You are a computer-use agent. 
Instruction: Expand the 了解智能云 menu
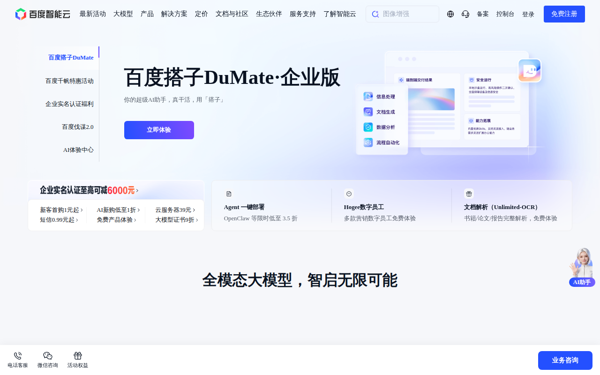tap(340, 14)
